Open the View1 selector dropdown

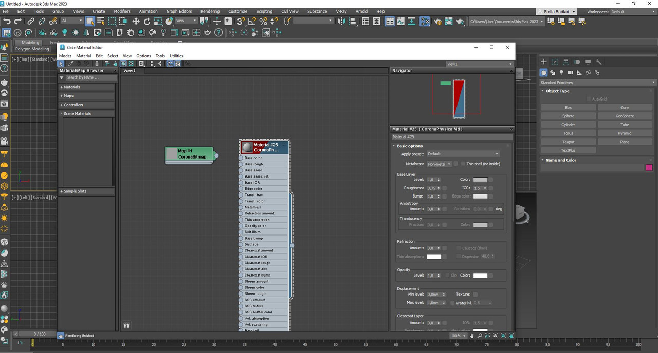coord(479,64)
